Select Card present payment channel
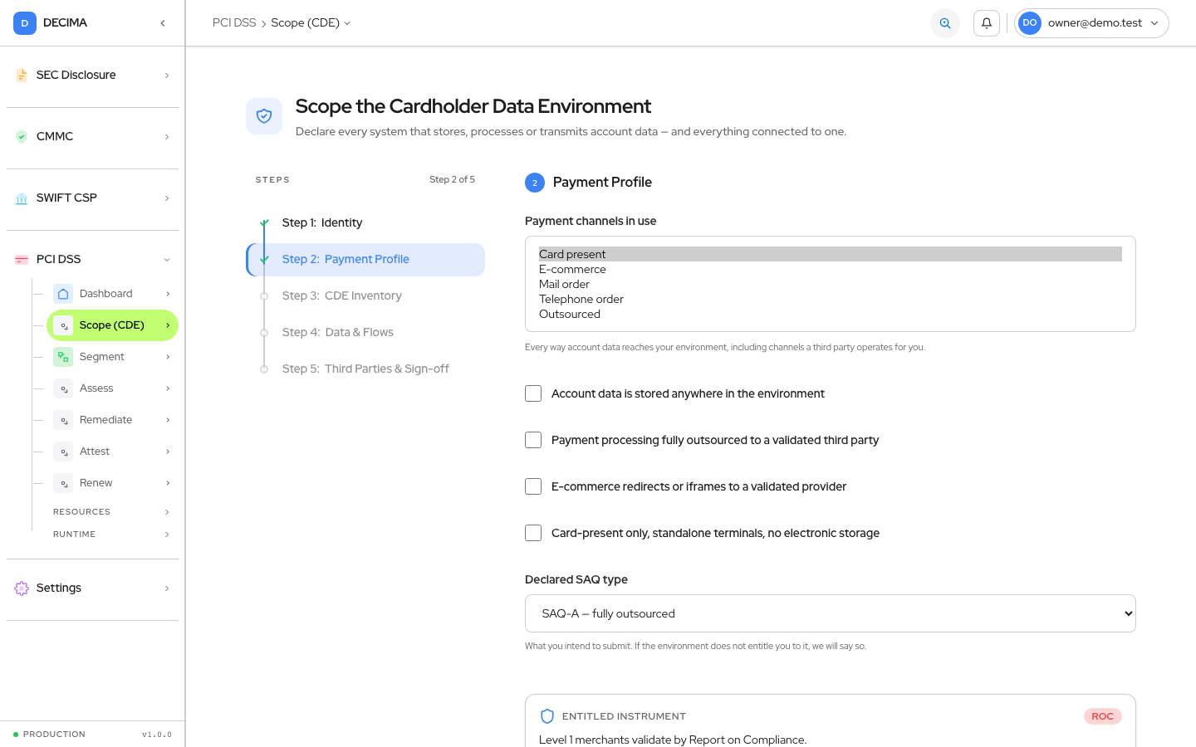This screenshot has width=1196, height=747. (x=831, y=254)
